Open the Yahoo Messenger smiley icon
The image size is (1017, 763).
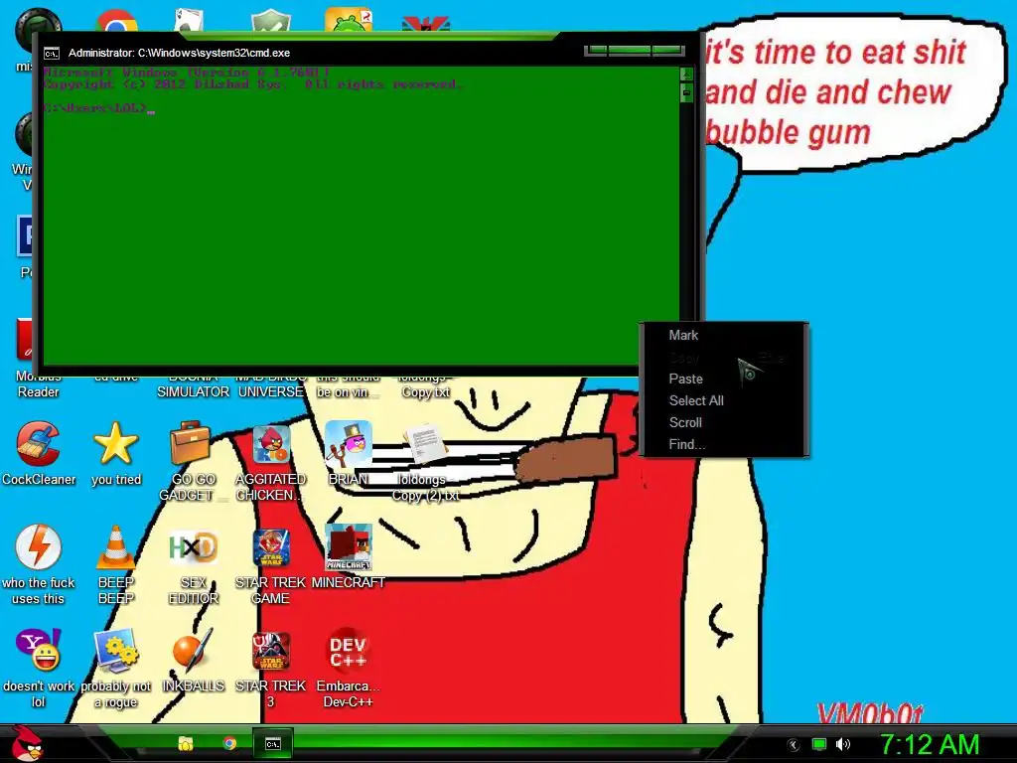pos(39,650)
